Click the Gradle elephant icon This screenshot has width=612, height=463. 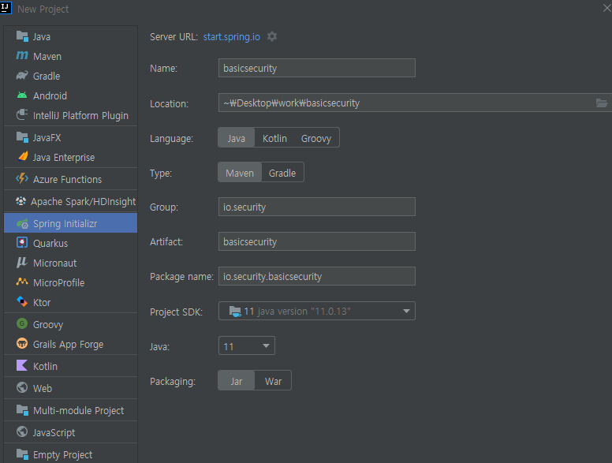[x=22, y=76]
